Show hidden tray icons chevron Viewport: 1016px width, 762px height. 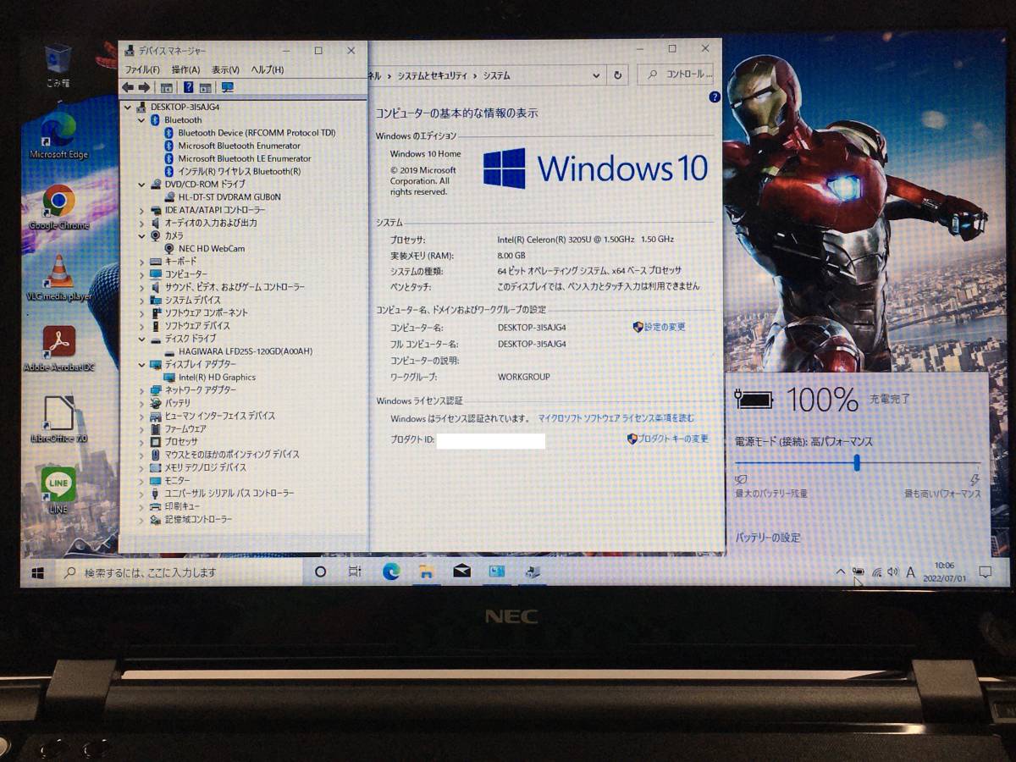840,572
